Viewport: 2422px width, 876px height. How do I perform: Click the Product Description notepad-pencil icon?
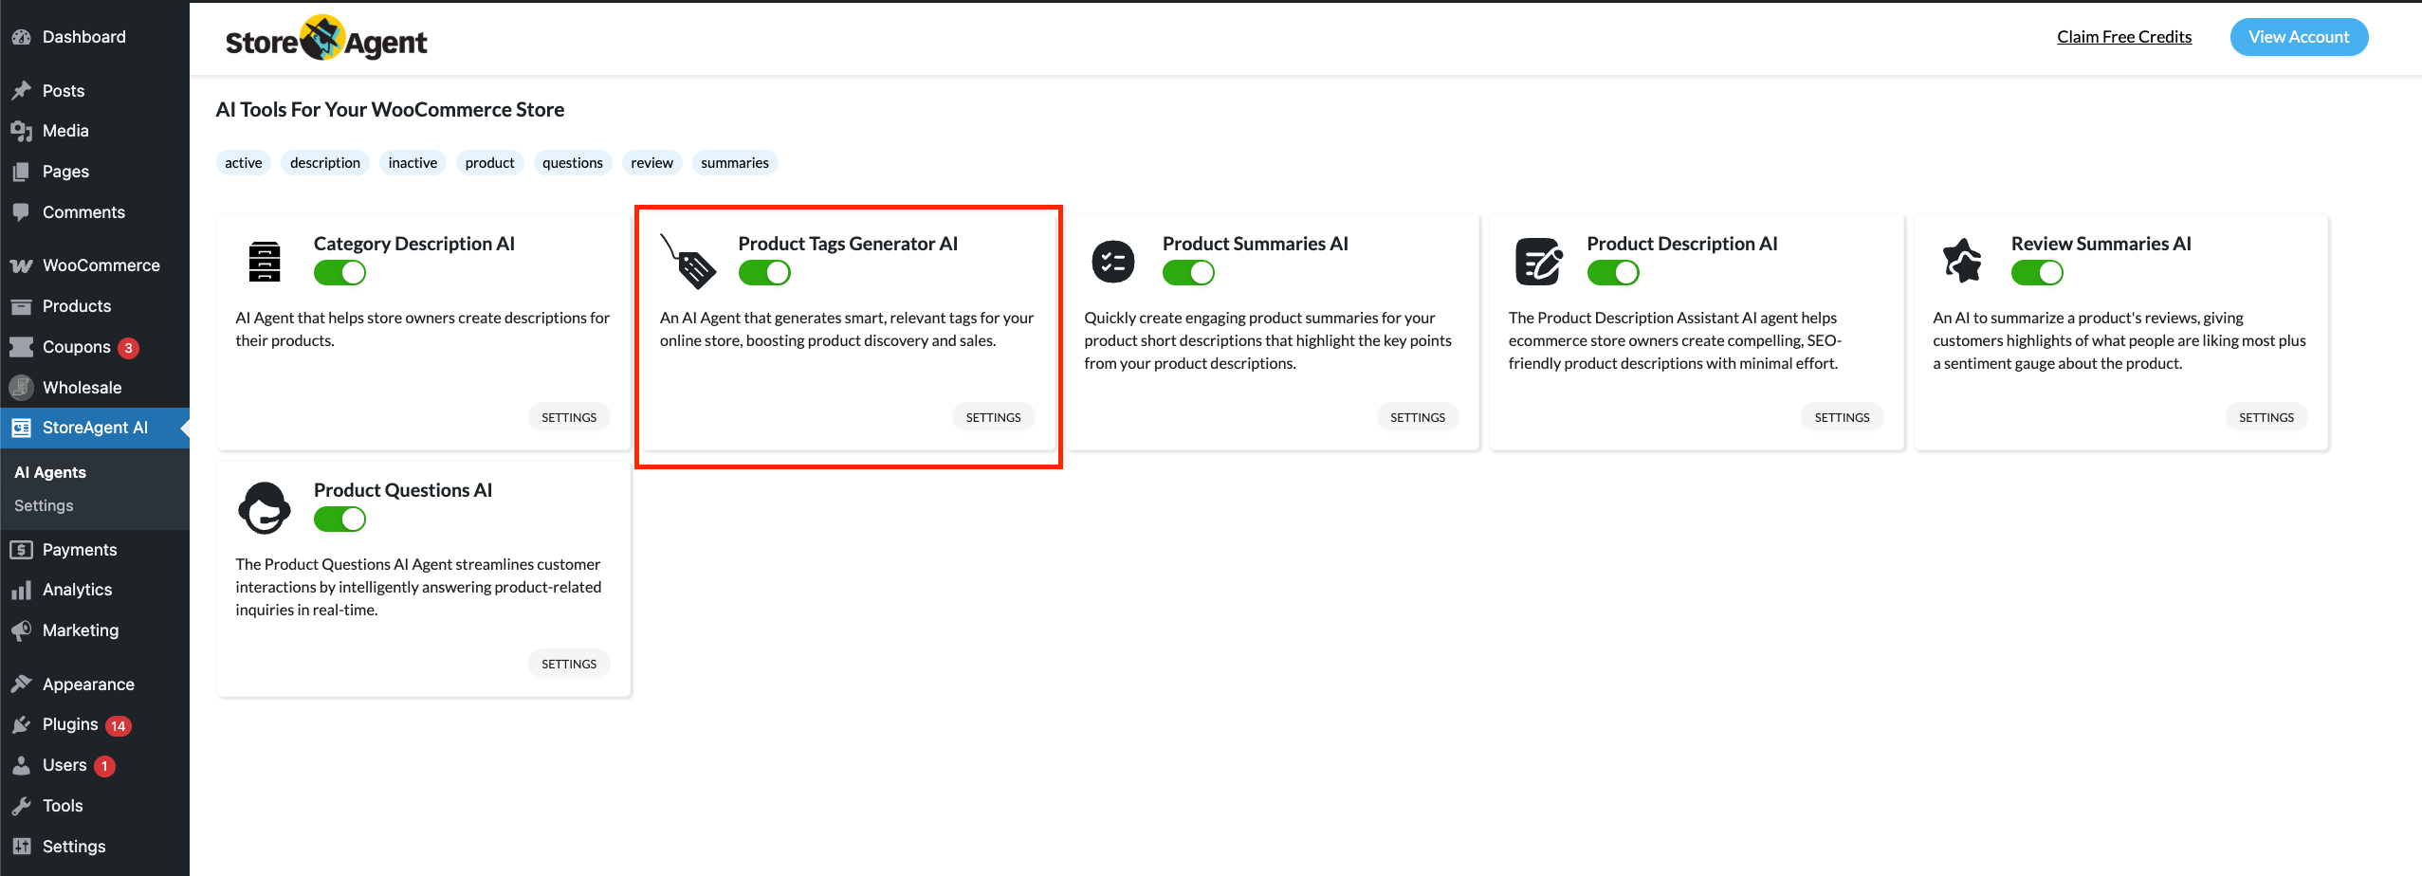(1537, 262)
